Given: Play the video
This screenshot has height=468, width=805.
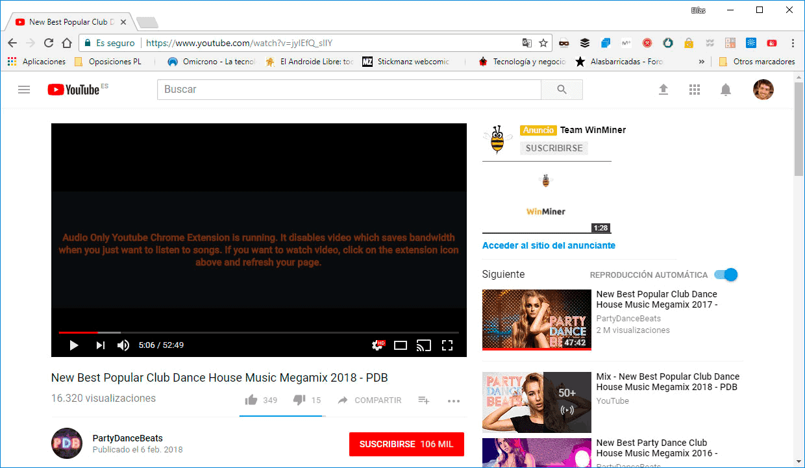Looking at the screenshot, I should pos(73,345).
